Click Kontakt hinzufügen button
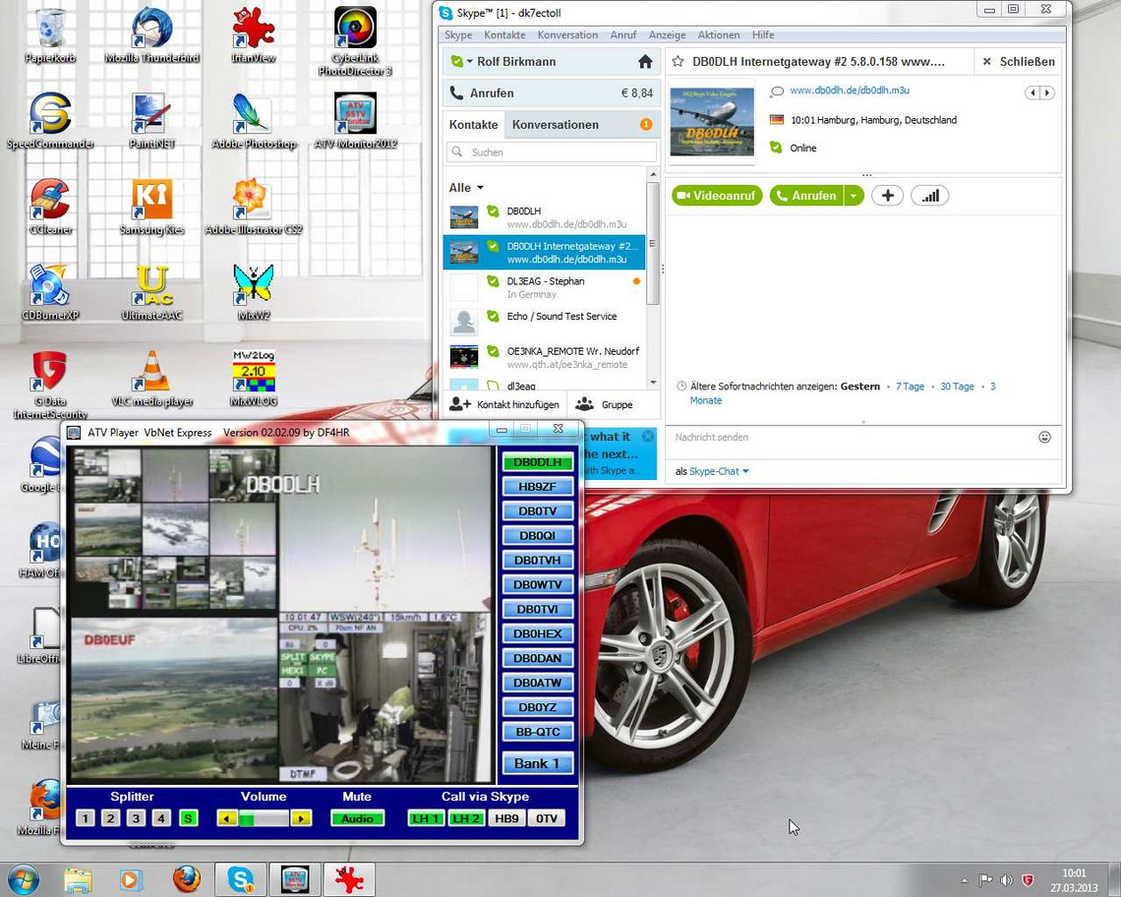 pyautogui.click(x=504, y=405)
